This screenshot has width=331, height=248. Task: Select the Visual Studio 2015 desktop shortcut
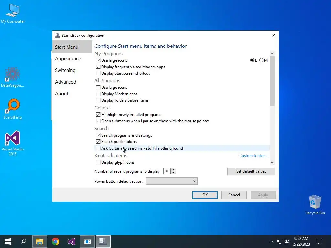tap(13, 143)
